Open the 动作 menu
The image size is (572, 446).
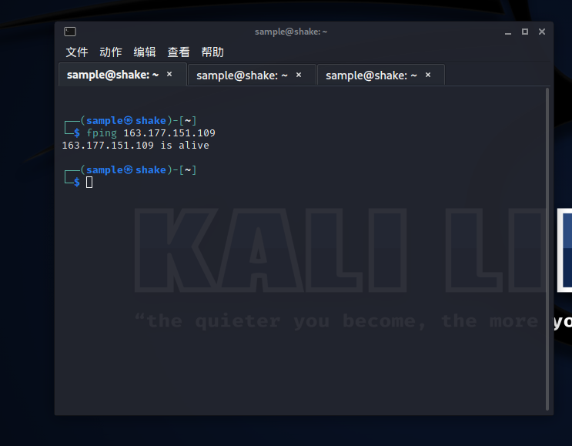point(111,52)
